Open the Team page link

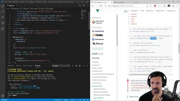(x=142, y=11)
